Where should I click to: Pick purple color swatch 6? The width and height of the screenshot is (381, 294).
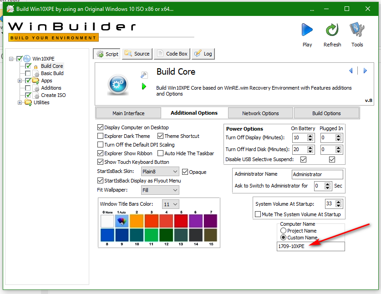[x=196, y=221]
